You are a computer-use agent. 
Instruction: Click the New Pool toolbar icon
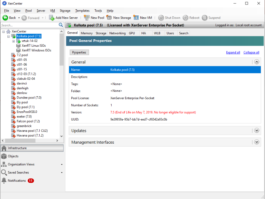point(87,18)
